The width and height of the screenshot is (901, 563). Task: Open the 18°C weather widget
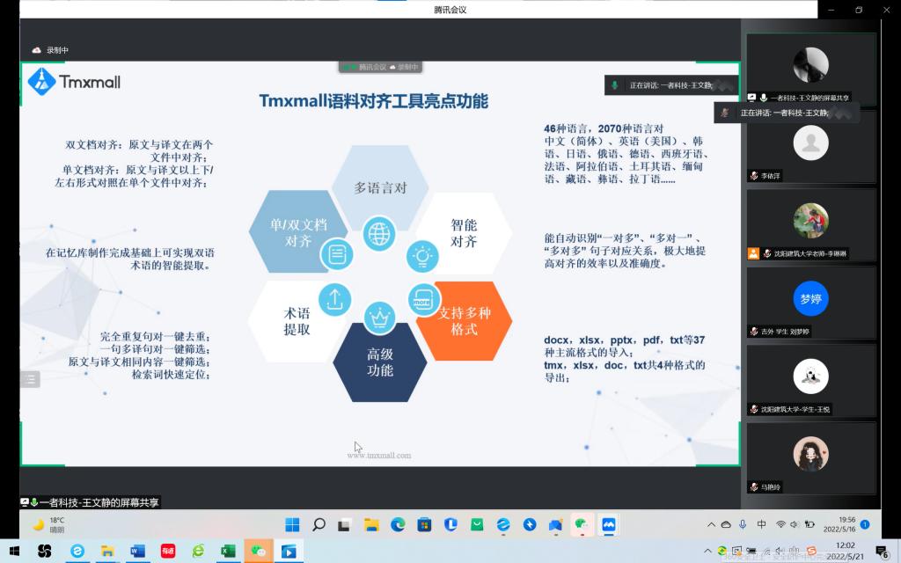49,524
